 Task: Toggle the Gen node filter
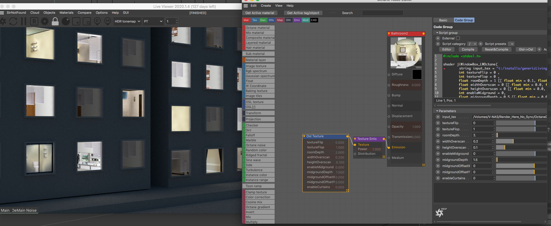point(263,20)
